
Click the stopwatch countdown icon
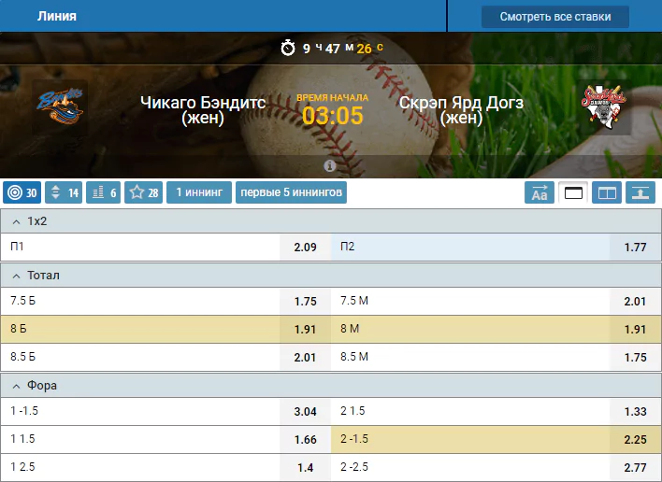[288, 48]
